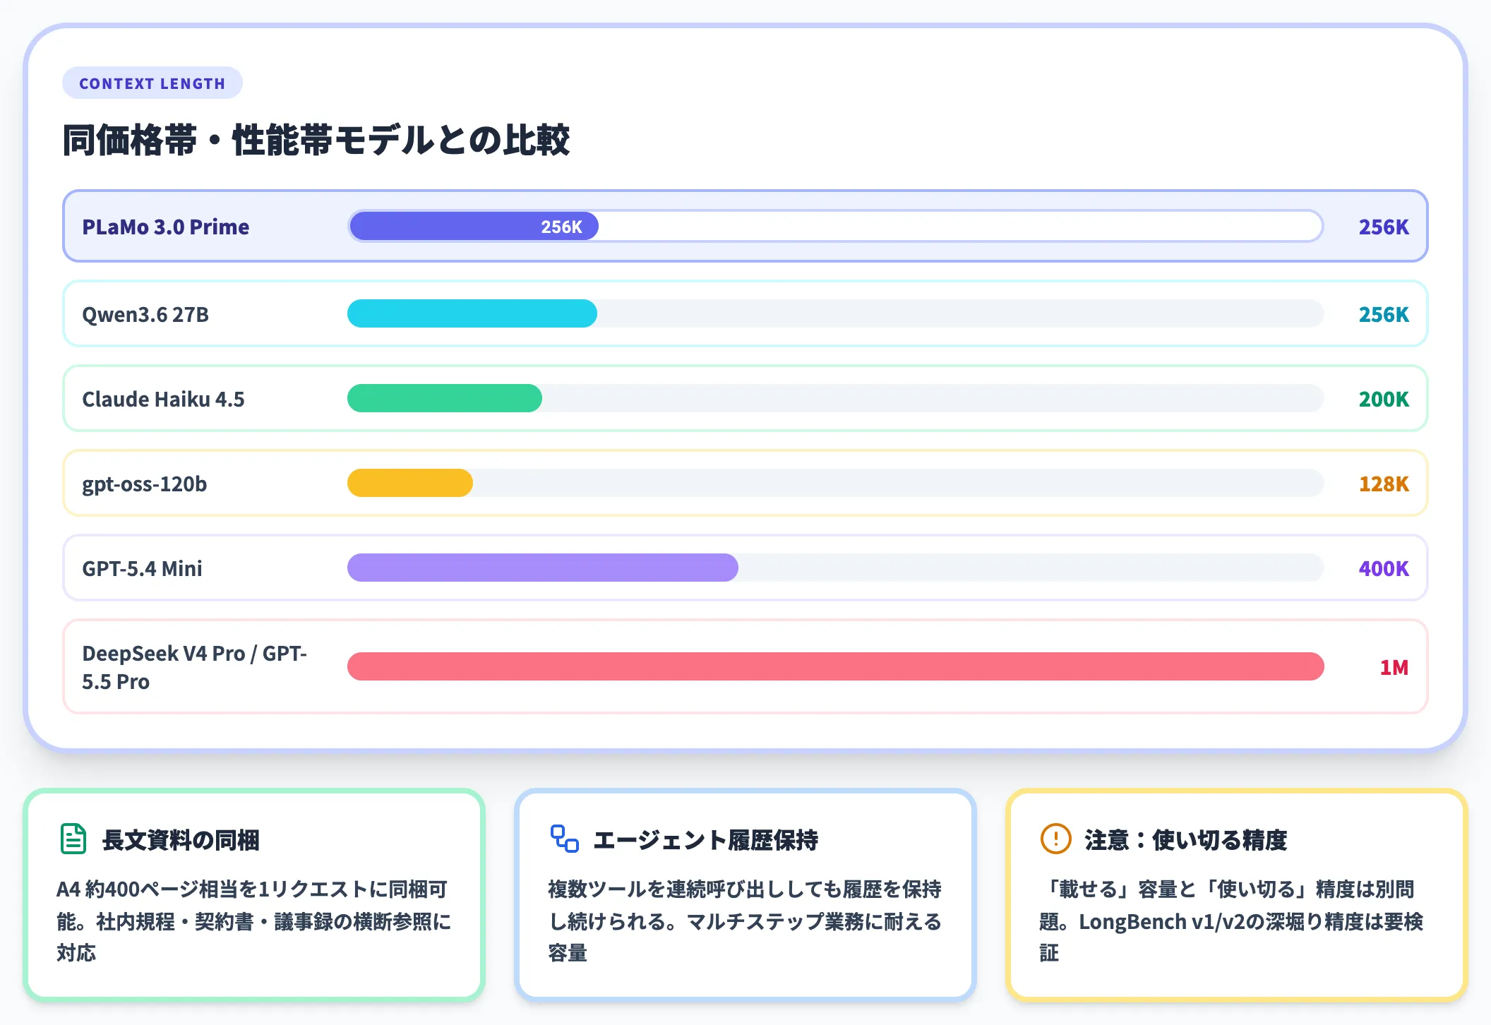Click the 256K value in the Qwen3.6 row

(1384, 314)
